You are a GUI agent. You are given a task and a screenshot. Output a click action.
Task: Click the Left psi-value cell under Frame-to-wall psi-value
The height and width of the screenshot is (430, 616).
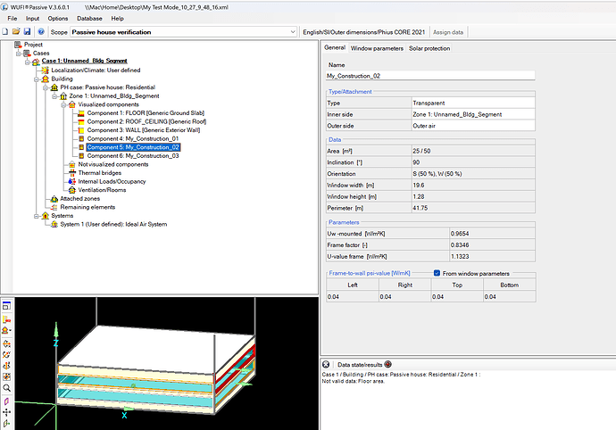tap(353, 296)
